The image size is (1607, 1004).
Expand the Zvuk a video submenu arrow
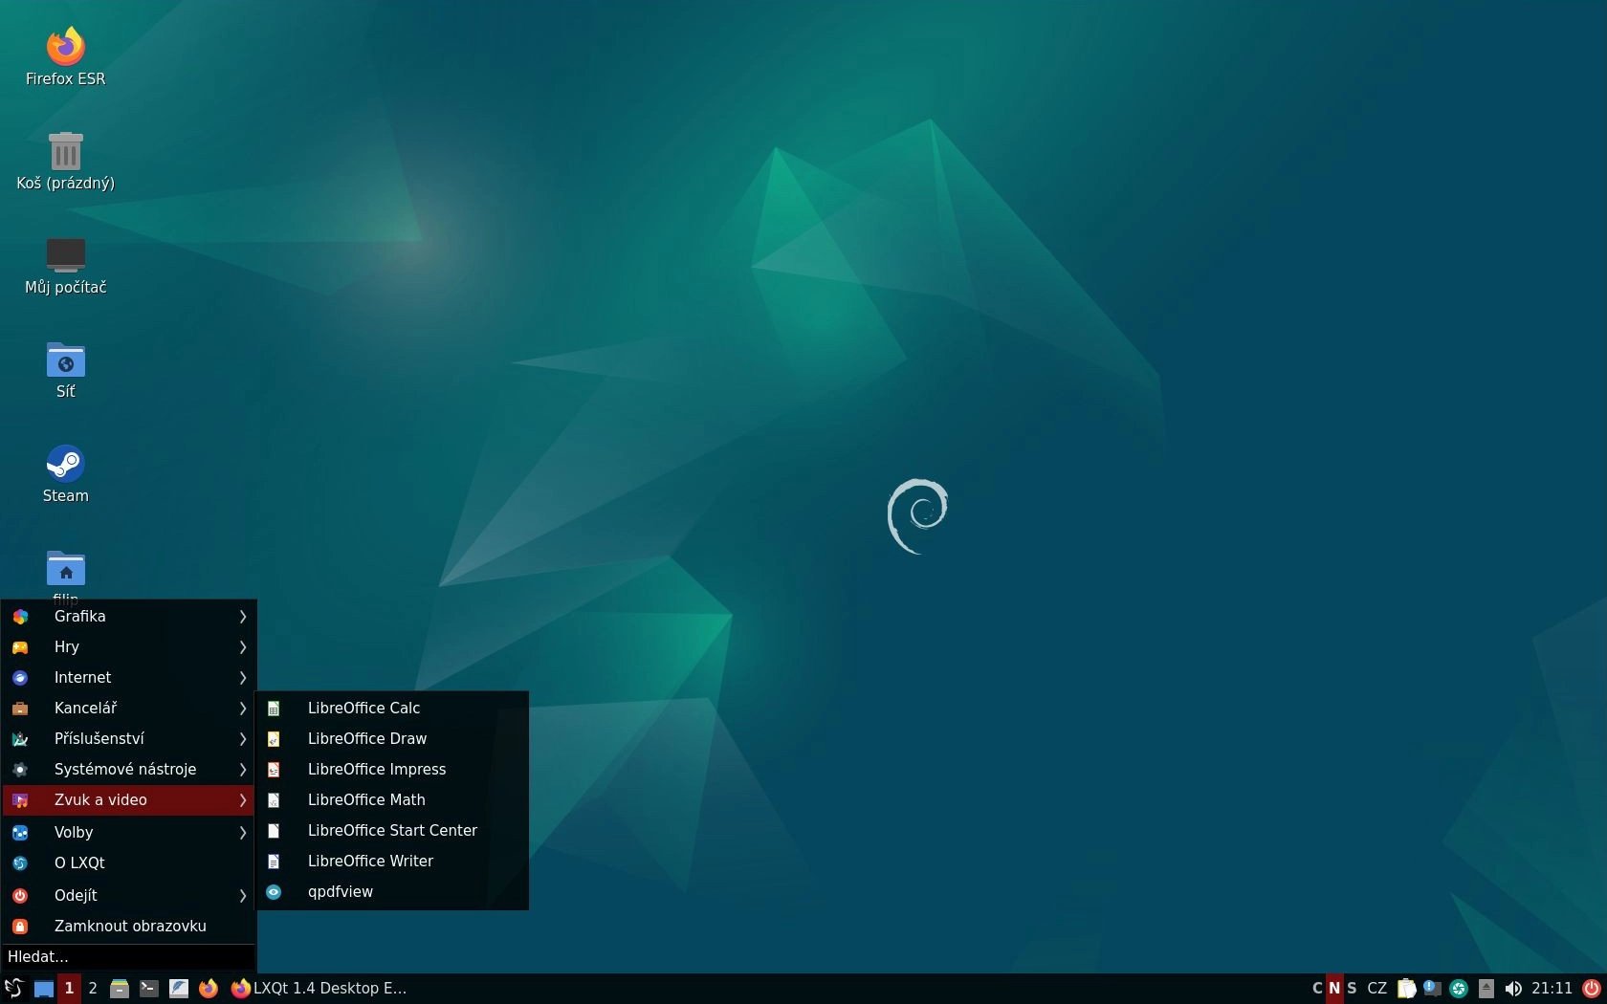click(x=243, y=800)
